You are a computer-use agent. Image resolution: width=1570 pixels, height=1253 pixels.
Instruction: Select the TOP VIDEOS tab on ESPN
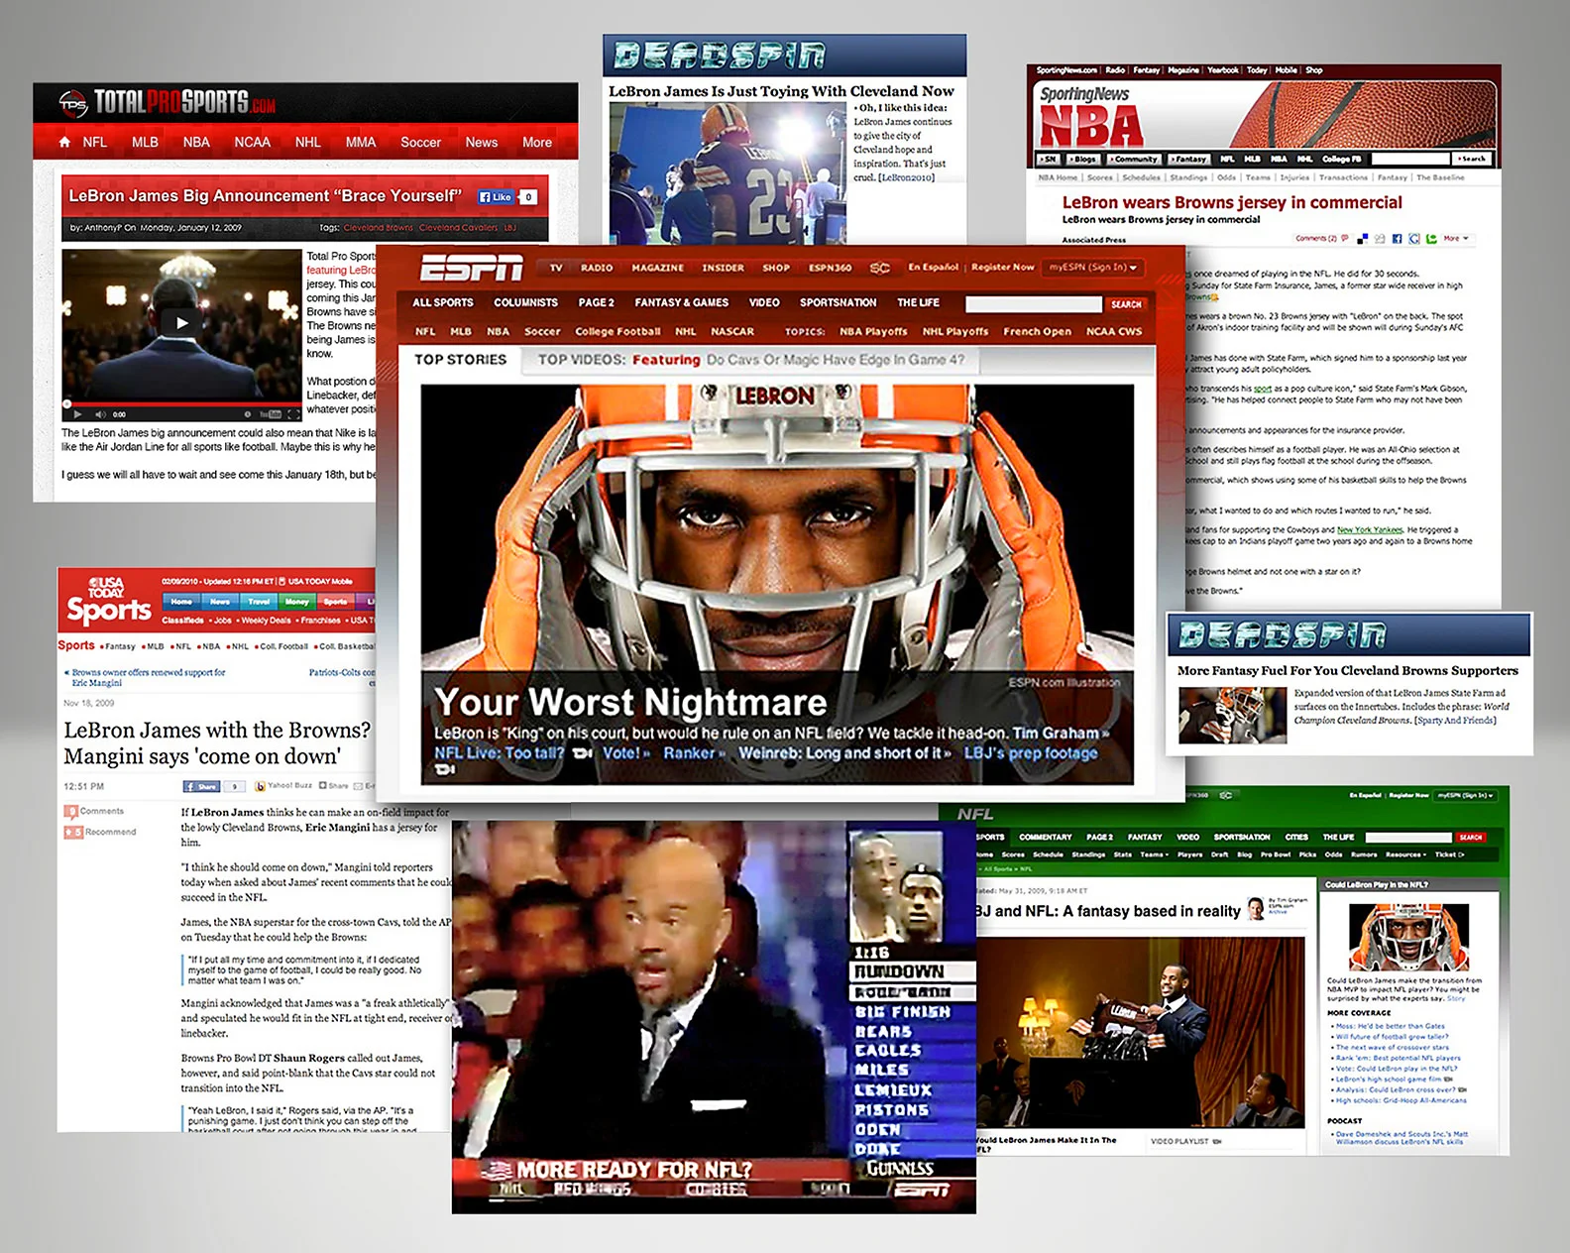[x=581, y=360]
